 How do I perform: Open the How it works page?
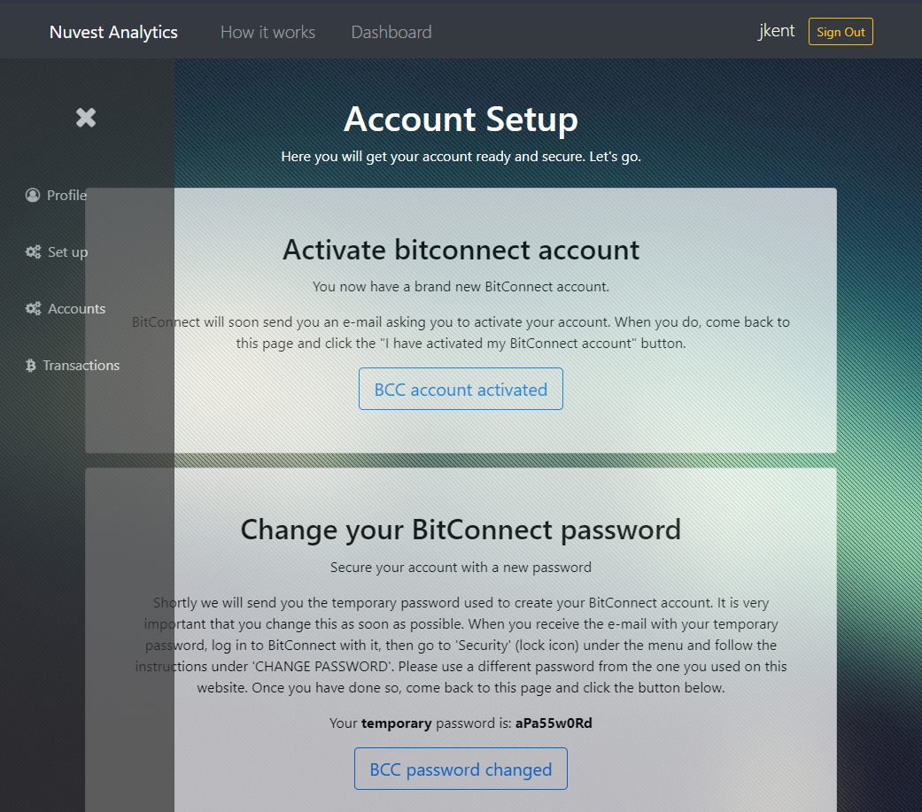(267, 33)
